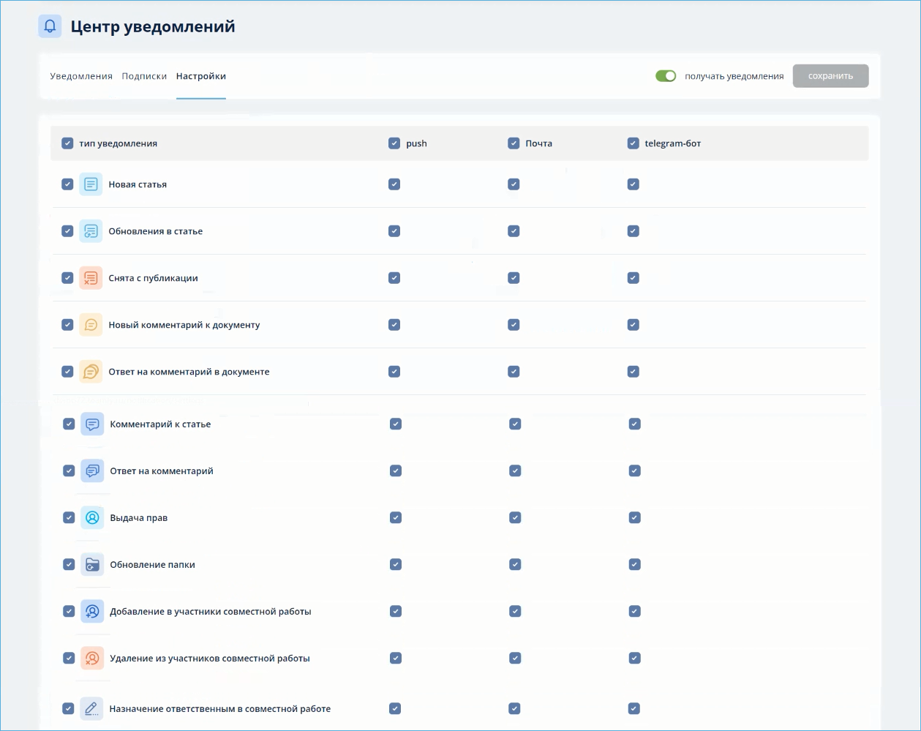Image resolution: width=921 pixels, height=731 pixels.
Task: Click the Новый комментарий к документу icon
Action: (91, 324)
